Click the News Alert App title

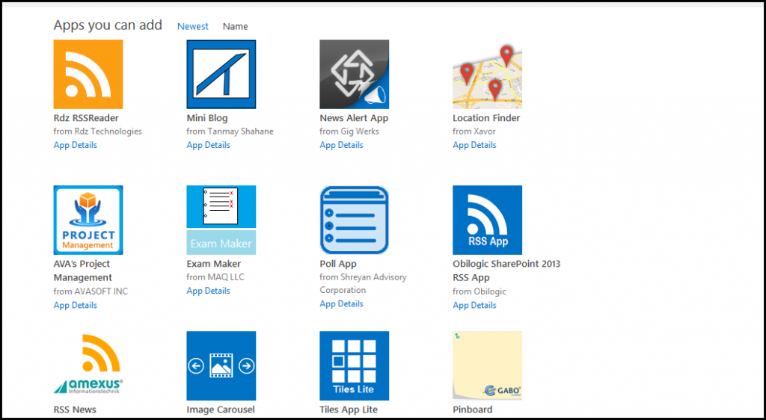(354, 118)
